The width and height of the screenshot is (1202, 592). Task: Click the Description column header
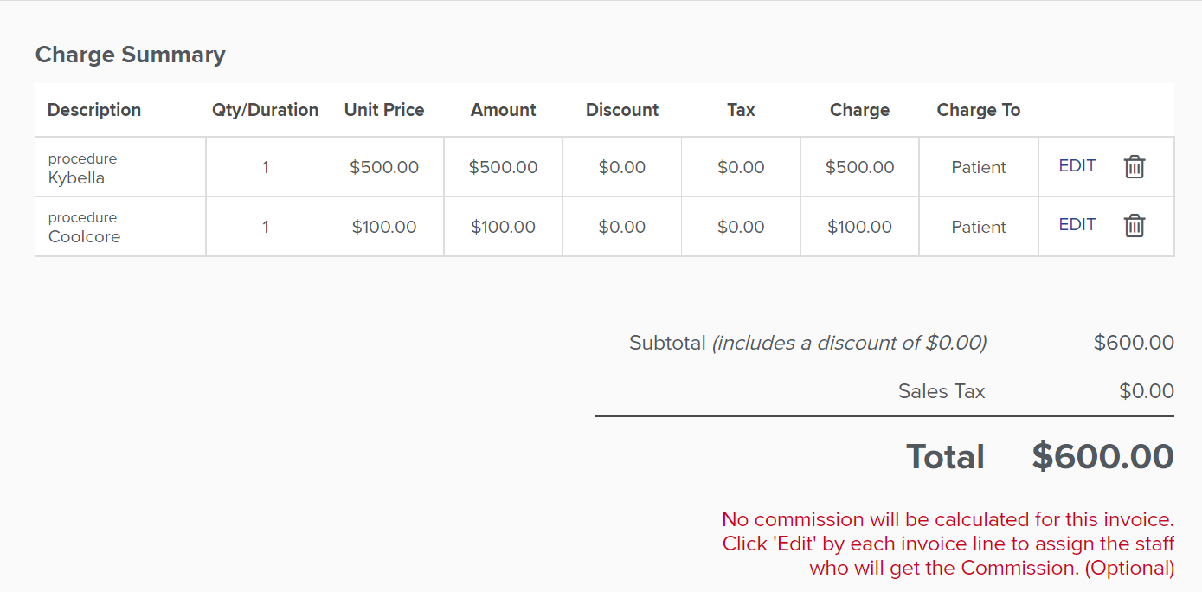pos(94,110)
